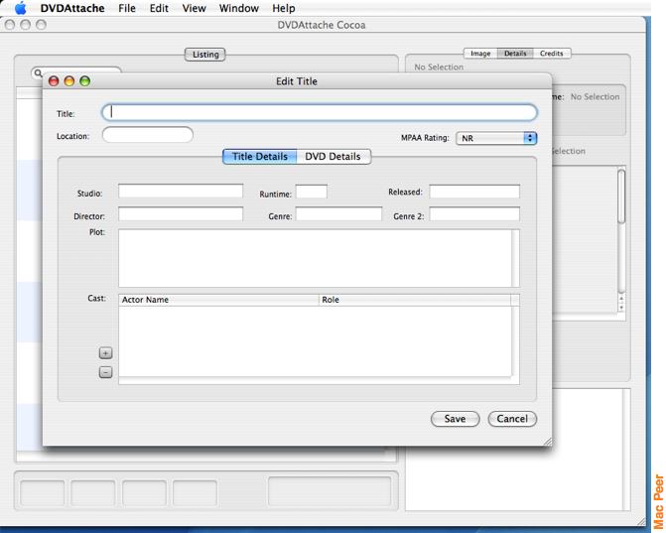Viewport: 666px width, 533px height.
Task: Click the Released input field
Action: [474, 192]
